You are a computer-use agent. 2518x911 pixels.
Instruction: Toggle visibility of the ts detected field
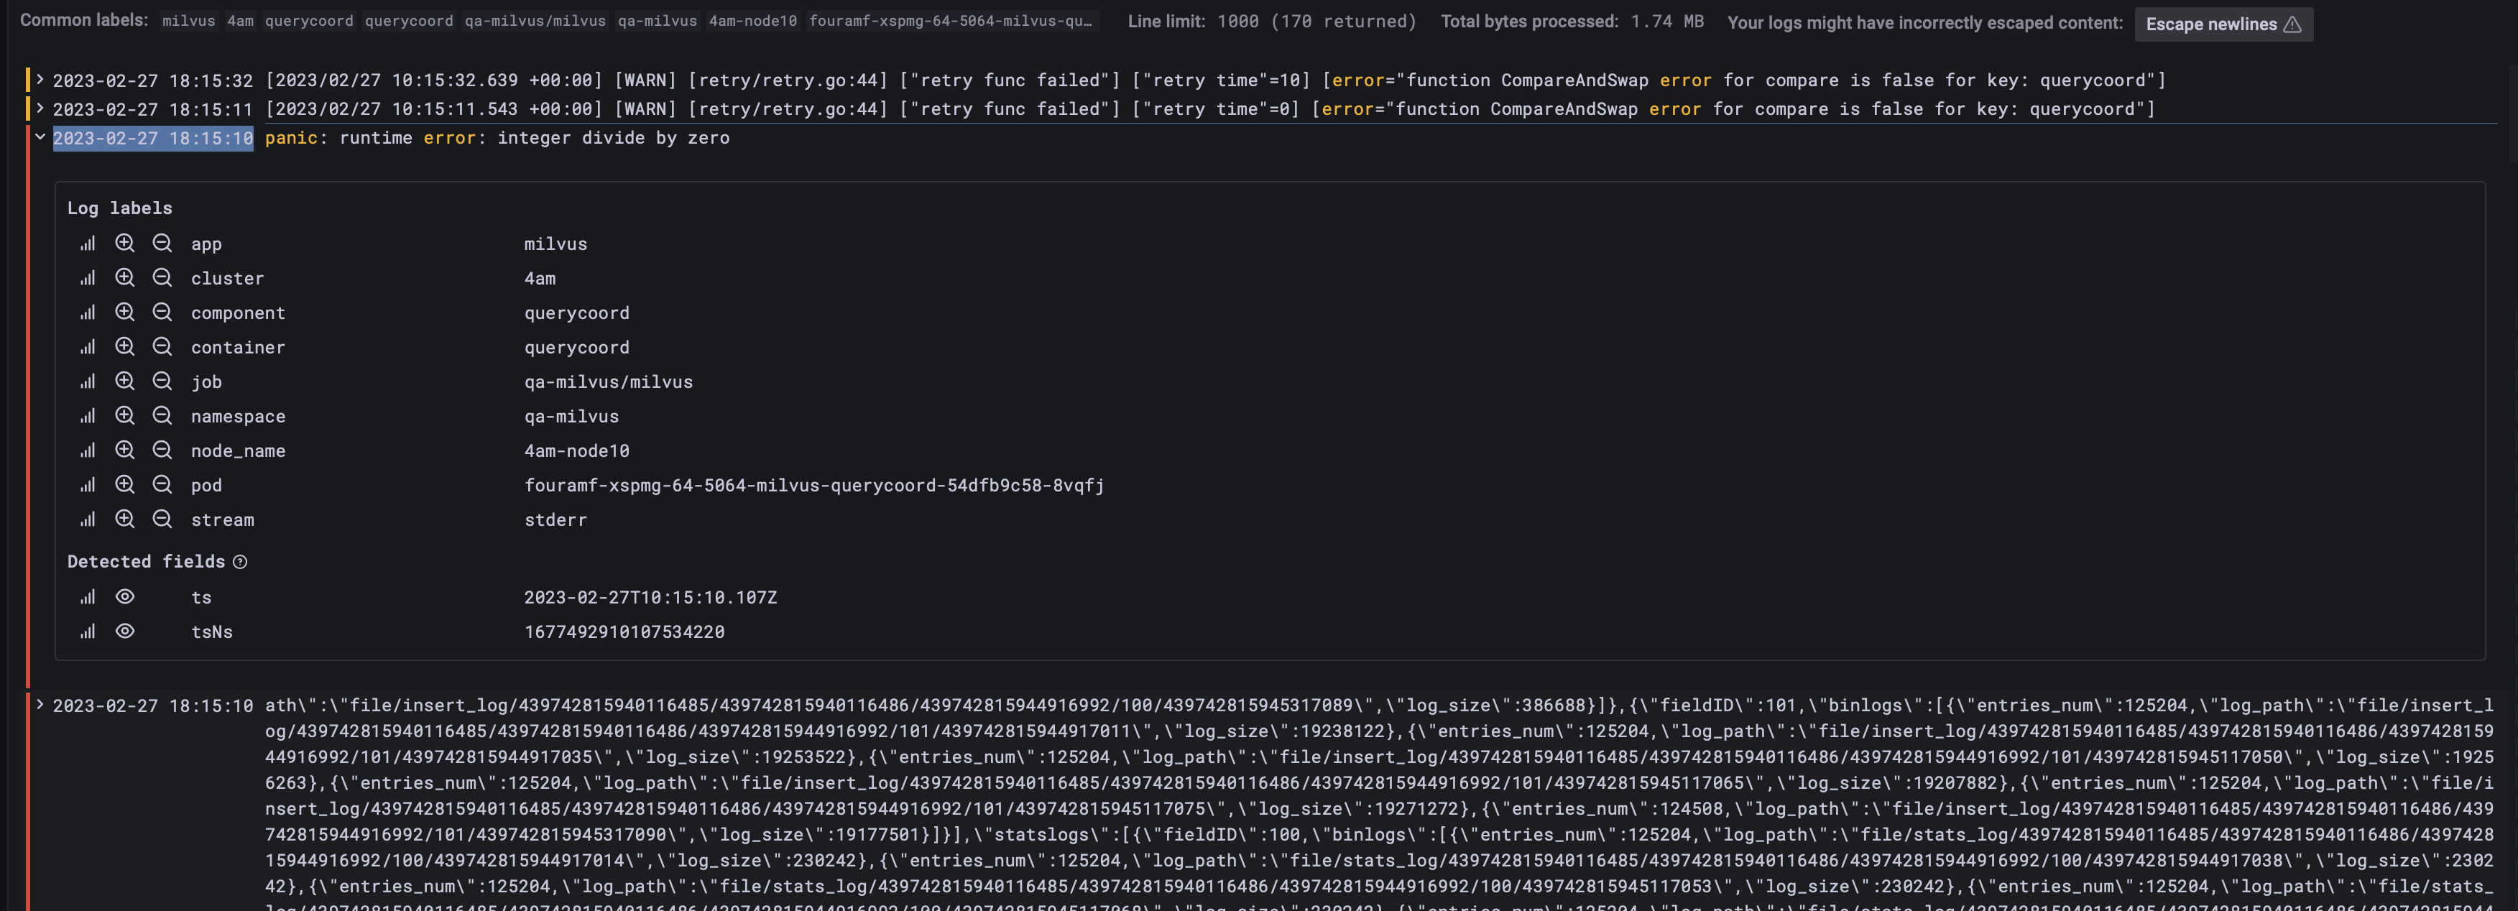click(125, 596)
